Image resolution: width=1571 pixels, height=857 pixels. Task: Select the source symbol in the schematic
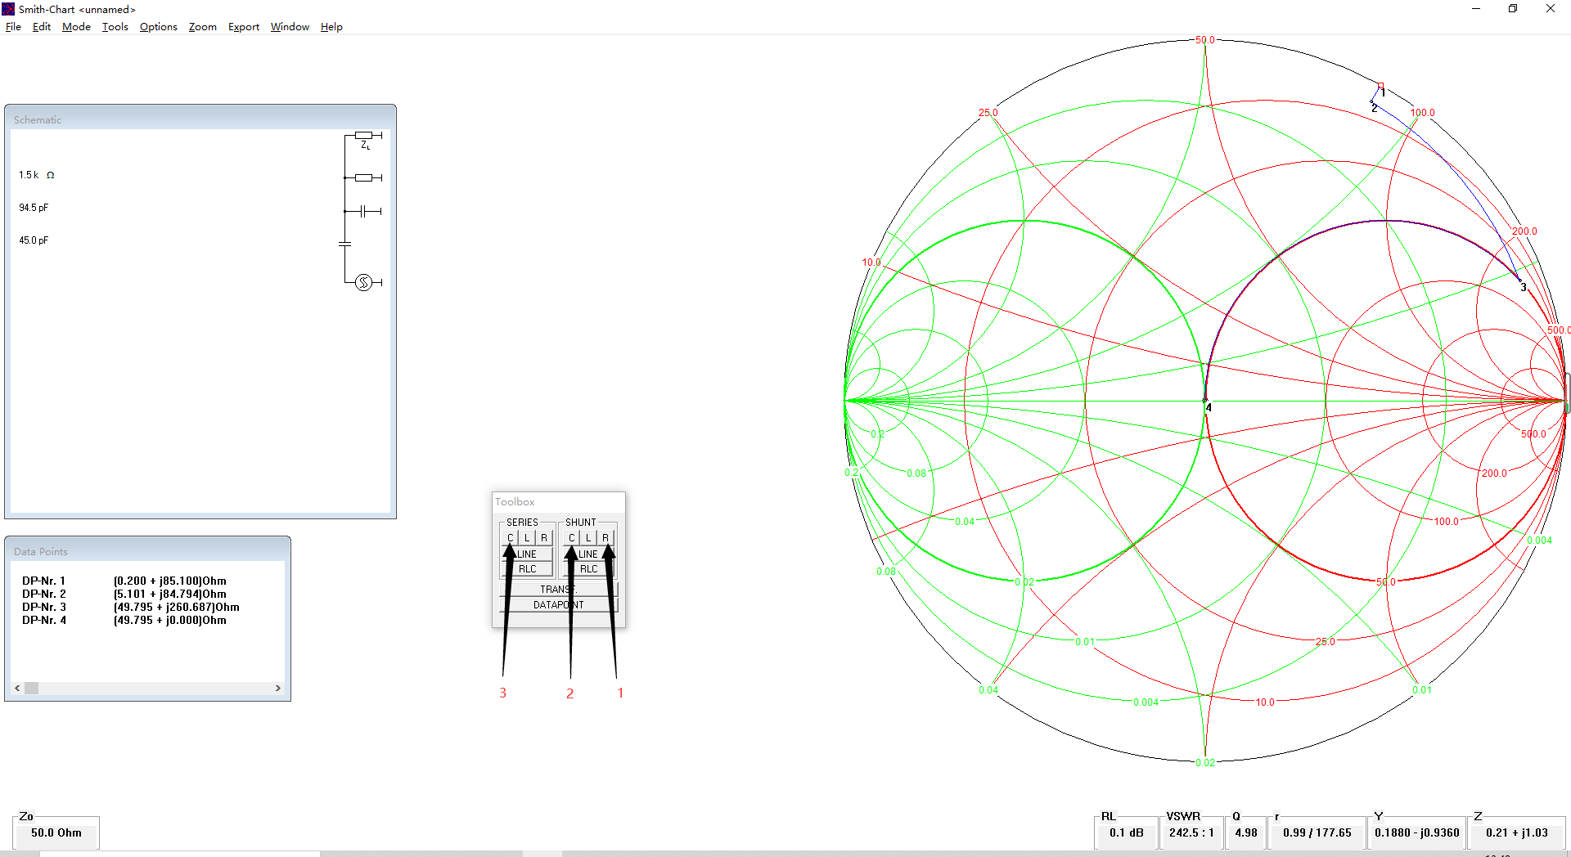(x=364, y=282)
